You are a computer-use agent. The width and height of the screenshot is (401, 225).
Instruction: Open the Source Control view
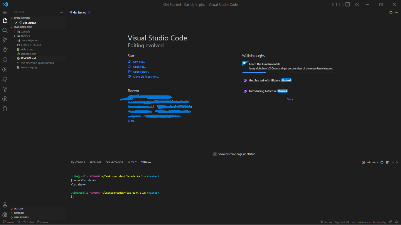click(x=5, y=40)
